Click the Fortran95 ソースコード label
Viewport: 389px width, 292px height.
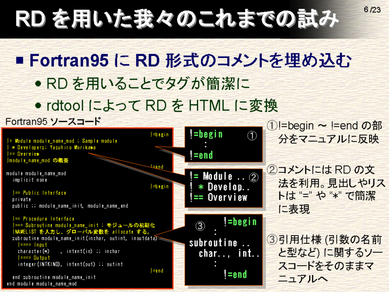point(53,121)
